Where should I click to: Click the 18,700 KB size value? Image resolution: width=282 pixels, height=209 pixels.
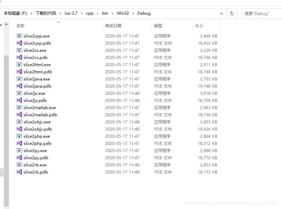pyautogui.click(x=207, y=100)
